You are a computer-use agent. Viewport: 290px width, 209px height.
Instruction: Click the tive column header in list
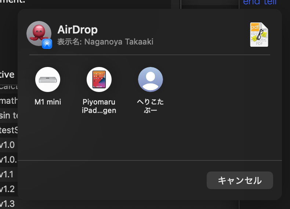click(7, 75)
